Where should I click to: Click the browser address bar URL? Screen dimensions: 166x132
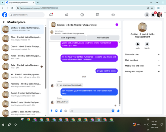pyautogui.click(x=39, y=8)
